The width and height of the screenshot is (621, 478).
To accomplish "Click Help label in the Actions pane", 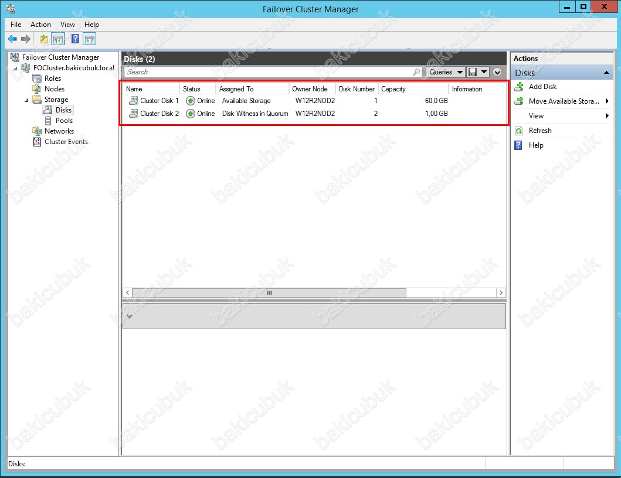I will tap(536, 145).
